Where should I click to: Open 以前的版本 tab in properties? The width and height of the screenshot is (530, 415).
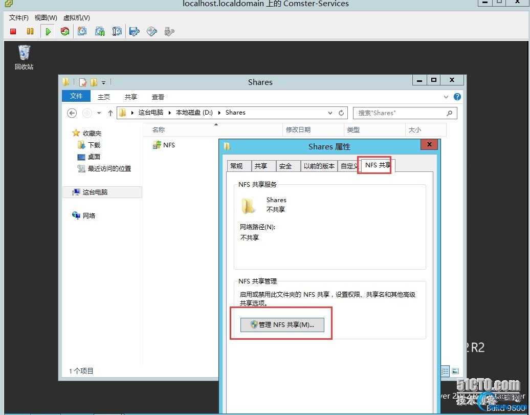click(319, 166)
